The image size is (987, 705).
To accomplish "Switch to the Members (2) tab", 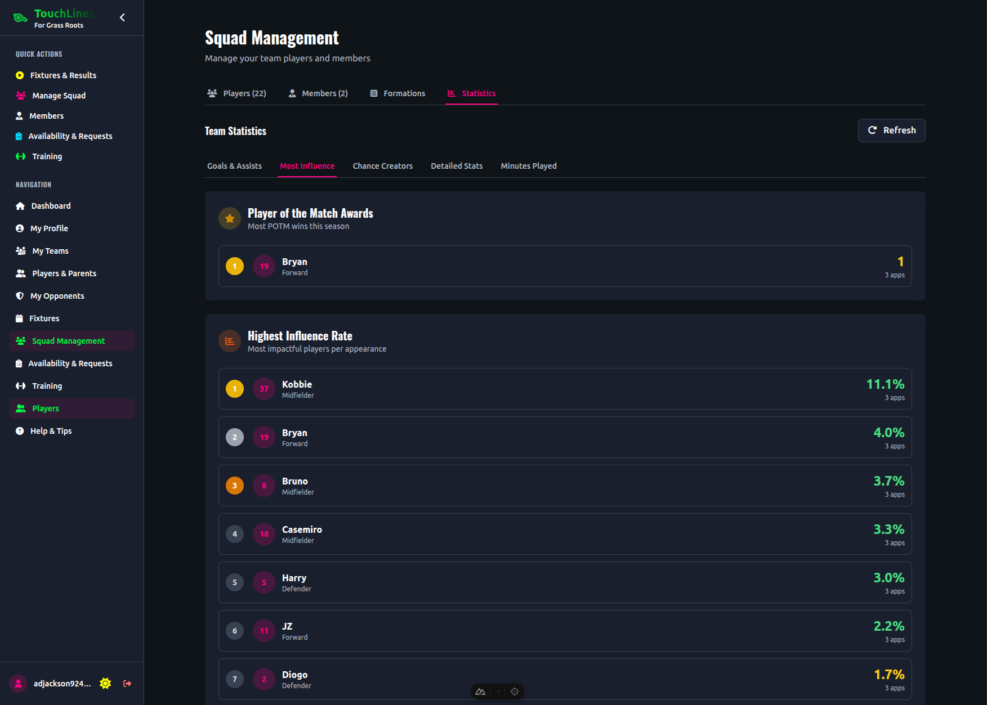I will click(318, 93).
